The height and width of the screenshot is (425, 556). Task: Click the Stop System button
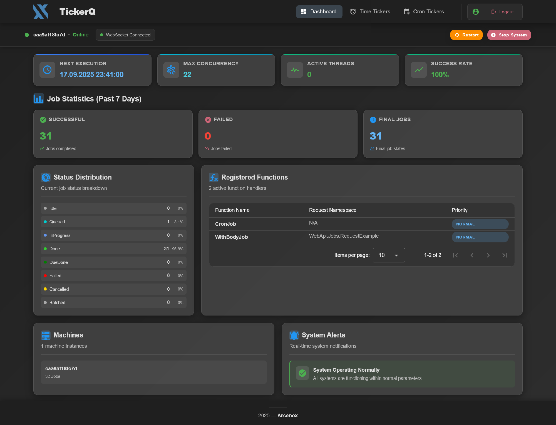click(x=509, y=35)
